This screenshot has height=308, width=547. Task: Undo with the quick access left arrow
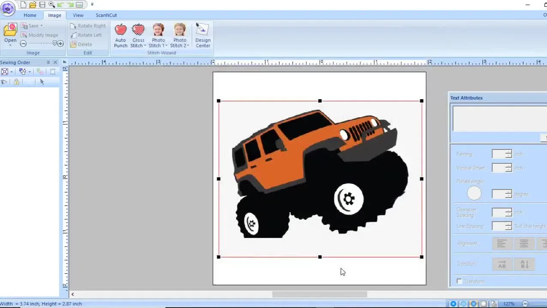tap(60, 5)
